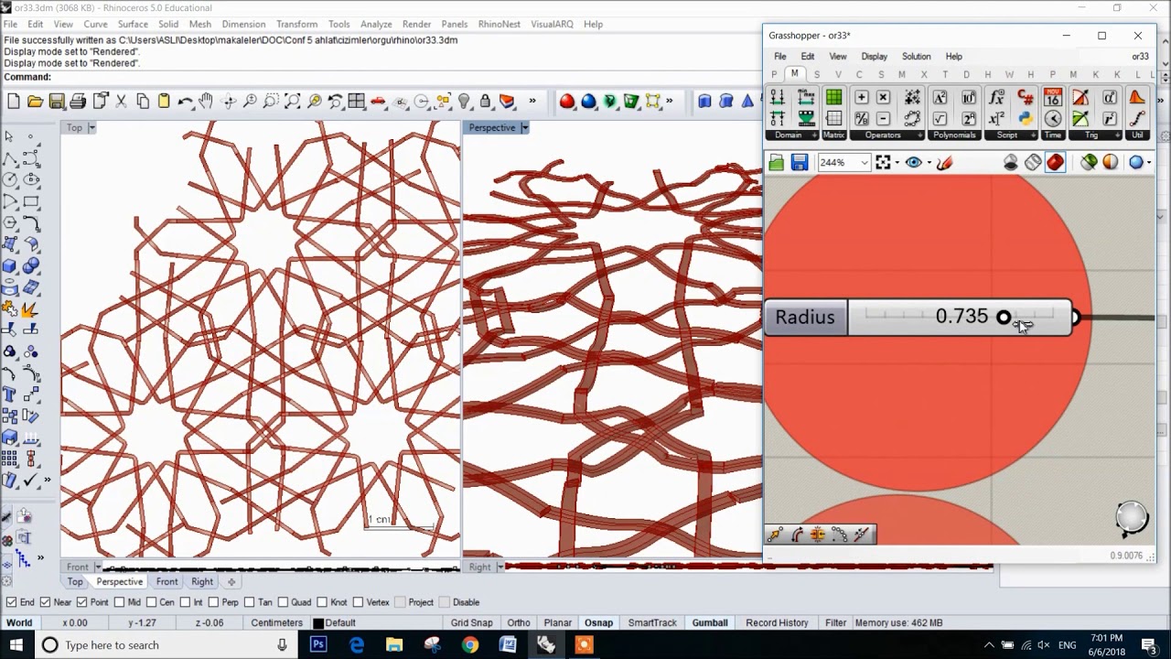The image size is (1171, 659).
Task: Open the Curve menu in Rhino
Action: 95,24
